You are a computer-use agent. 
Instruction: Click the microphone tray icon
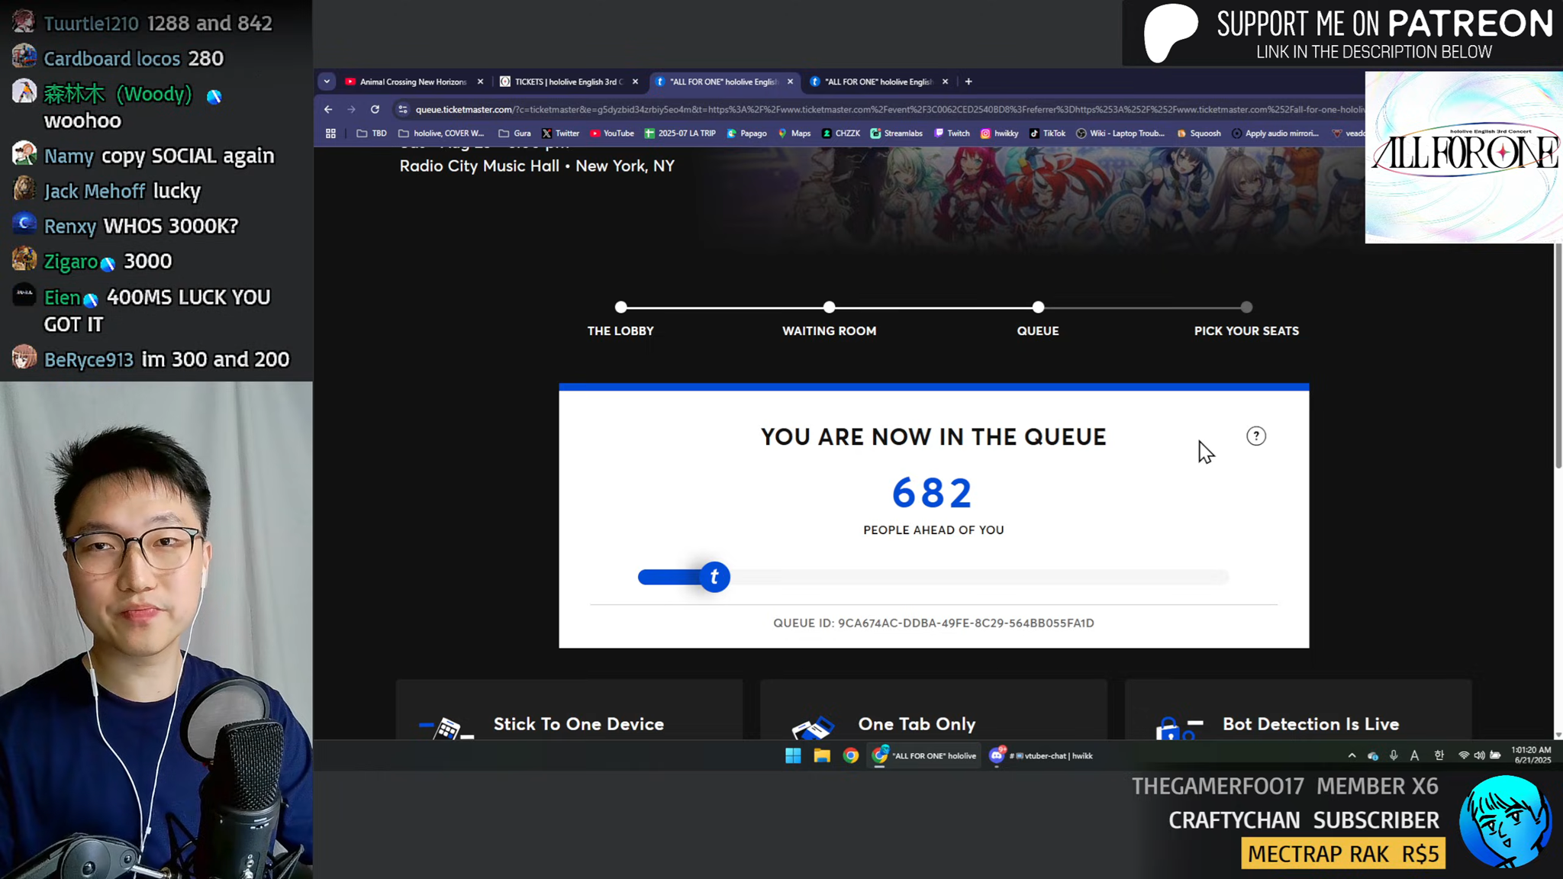[x=1394, y=755]
